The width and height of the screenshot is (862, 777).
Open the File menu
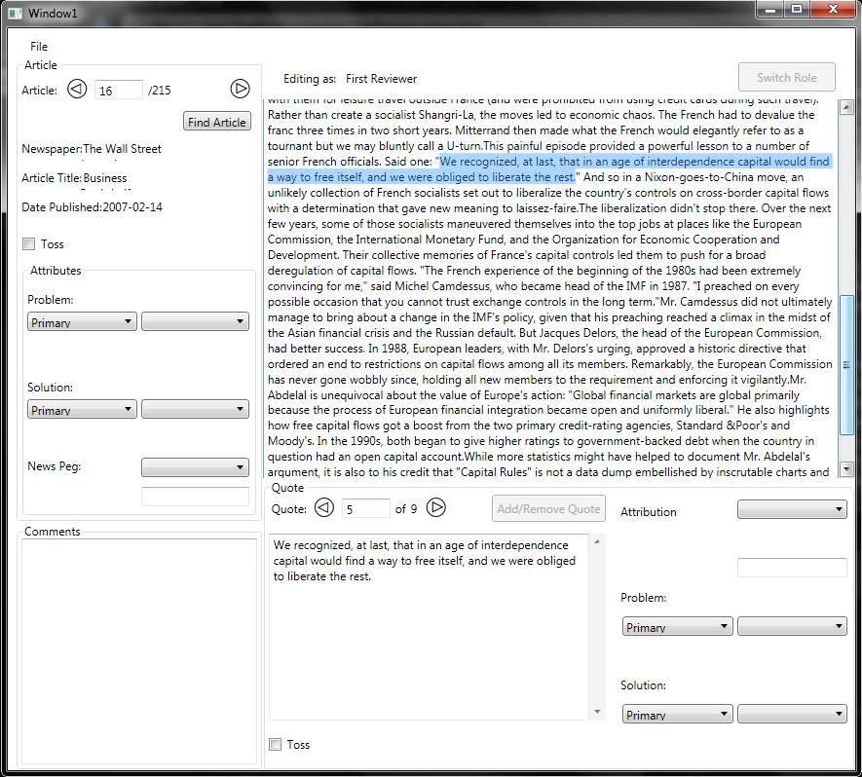(39, 47)
